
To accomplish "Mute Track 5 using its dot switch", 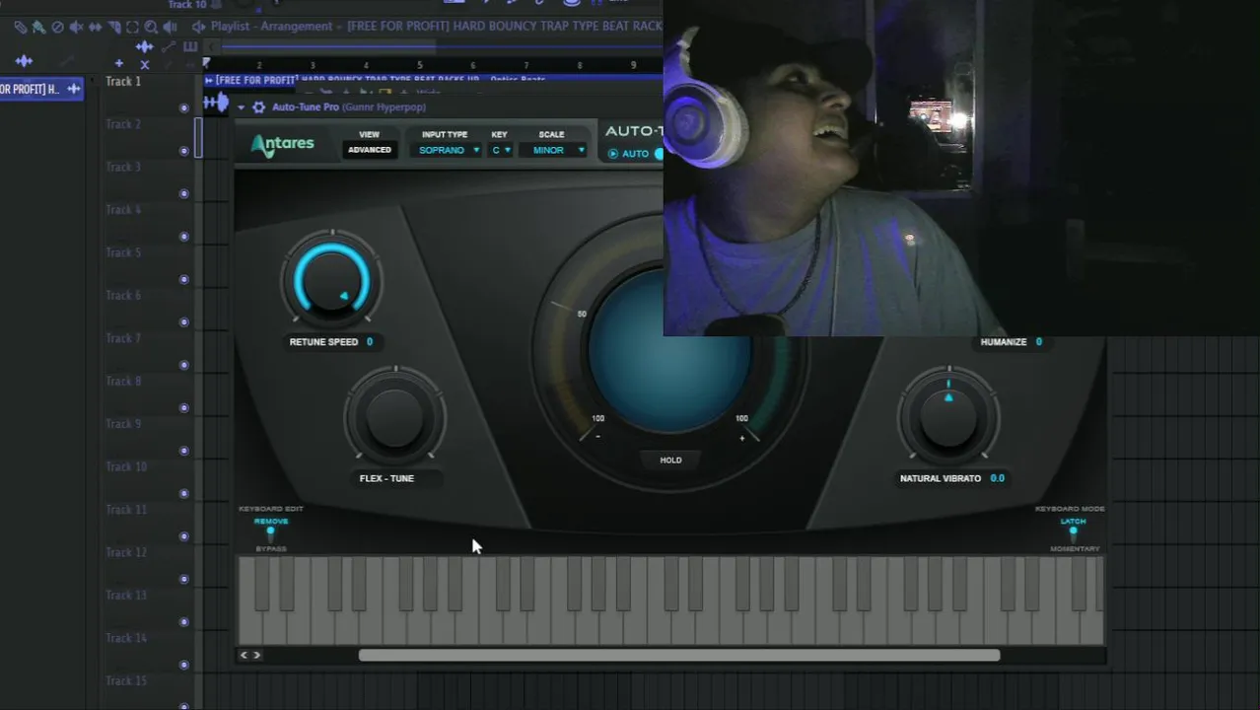I will coord(184,280).
